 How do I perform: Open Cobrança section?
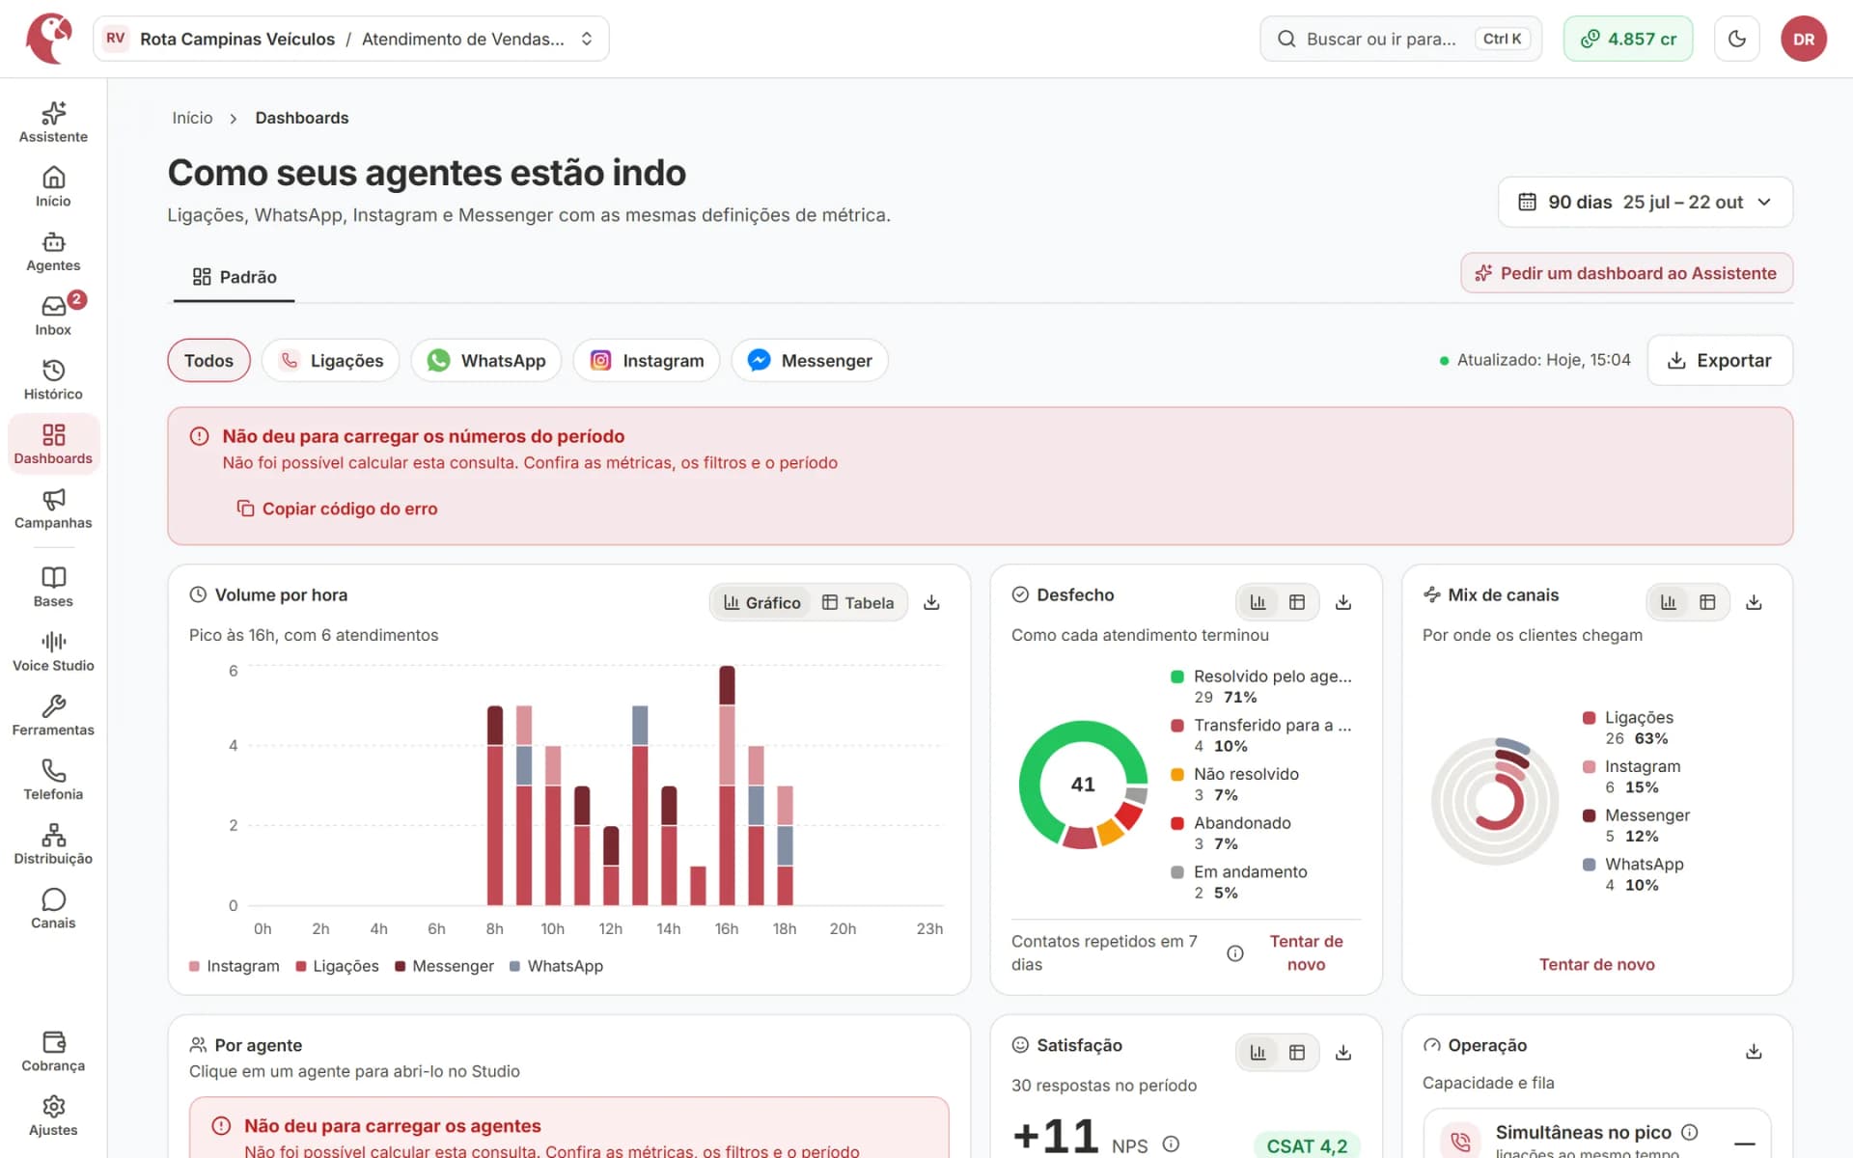pos(53,1052)
